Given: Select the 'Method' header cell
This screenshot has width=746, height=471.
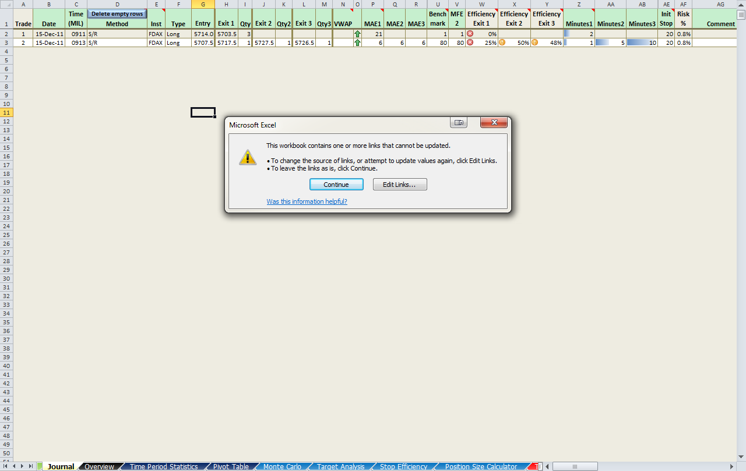Looking at the screenshot, I should [x=117, y=24].
